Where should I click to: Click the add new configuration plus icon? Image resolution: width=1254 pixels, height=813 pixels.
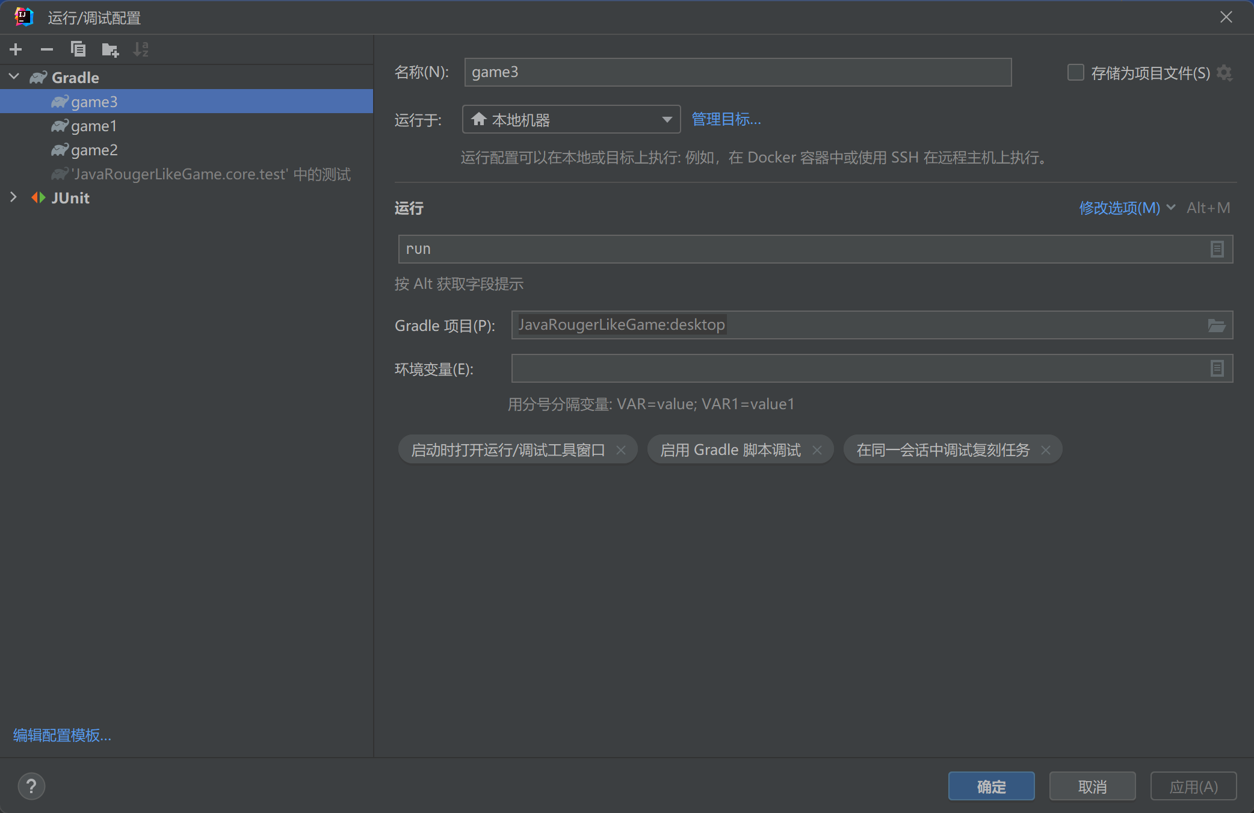[16, 49]
